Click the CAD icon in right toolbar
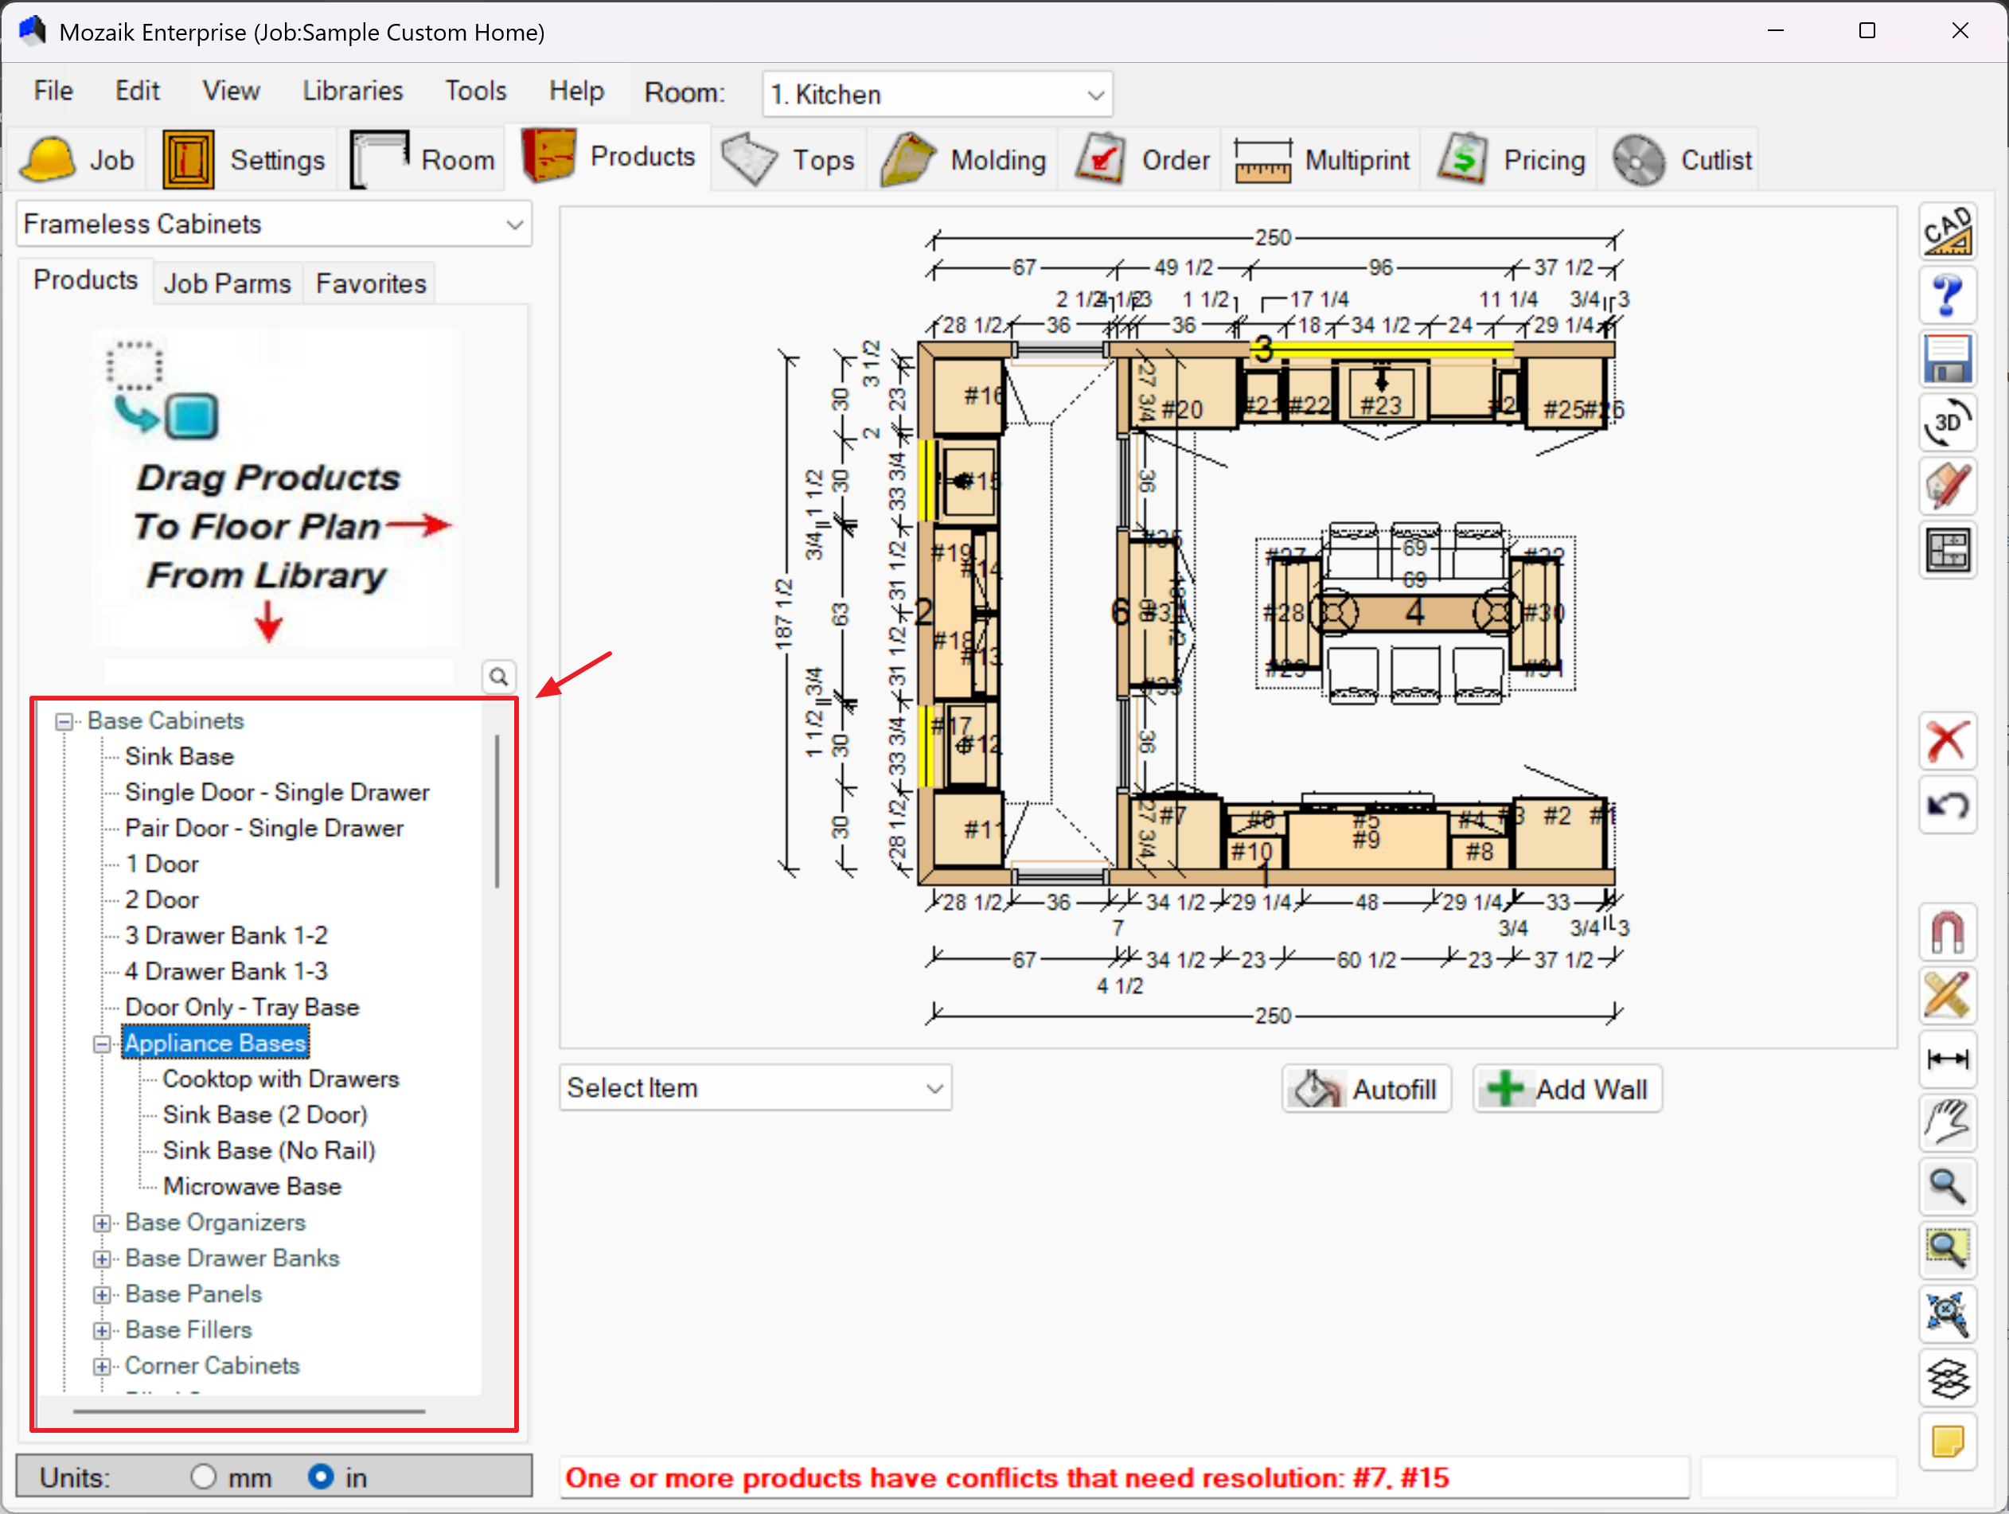Screen dimensions: 2009x1514 pos(1947,232)
